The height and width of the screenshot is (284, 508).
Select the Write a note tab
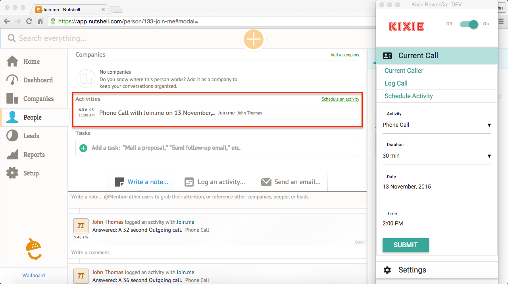[141, 182]
